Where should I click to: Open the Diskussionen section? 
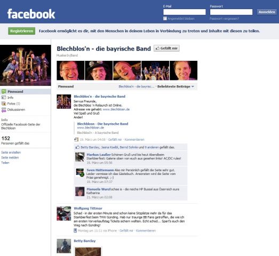[x=16, y=109]
